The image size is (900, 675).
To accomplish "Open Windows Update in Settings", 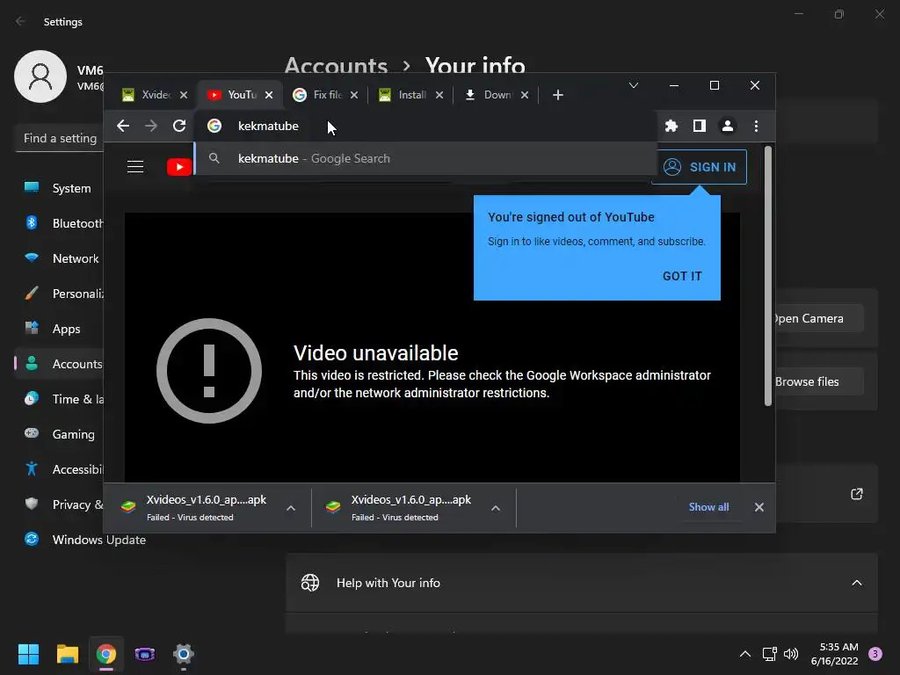I will point(86,540).
